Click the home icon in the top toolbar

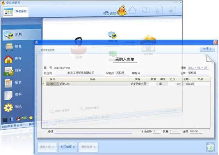(x=132, y=10)
